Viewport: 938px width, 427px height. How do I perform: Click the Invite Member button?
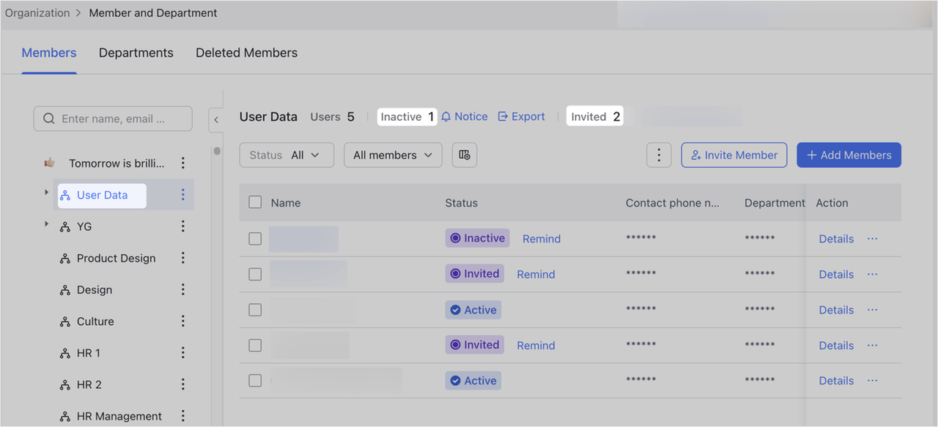[734, 155]
